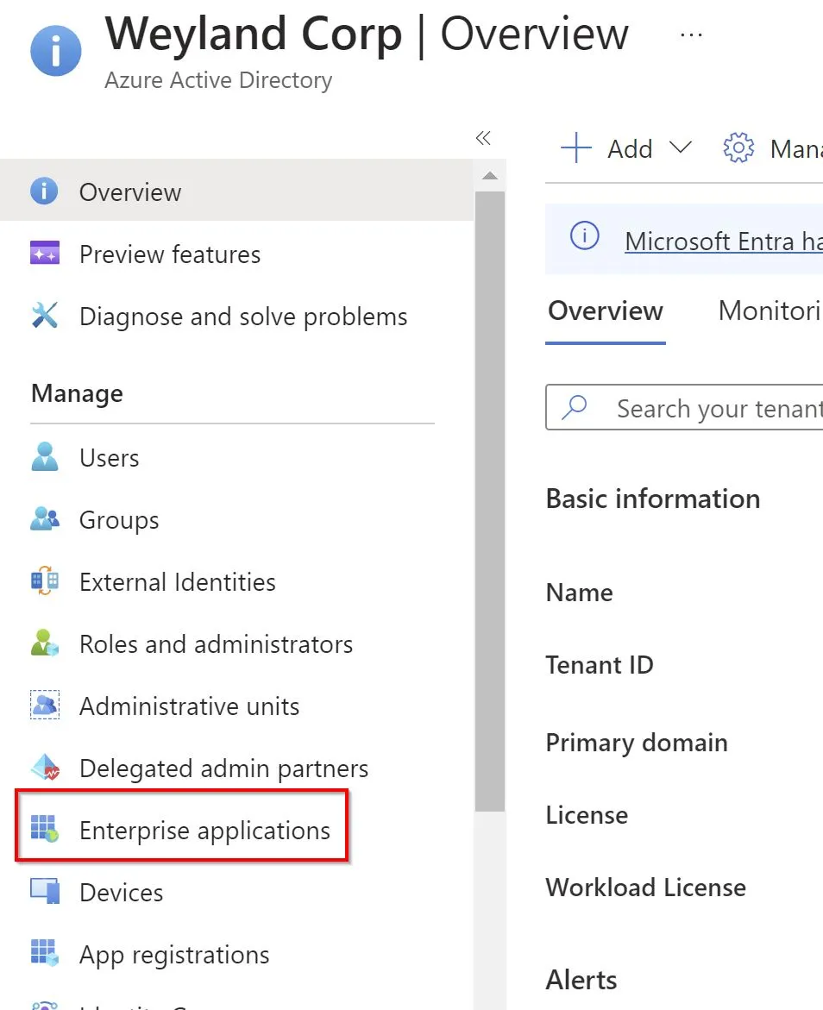This screenshot has width=823, height=1010.
Task: Open Roles and administrators
Action: coord(217,644)
